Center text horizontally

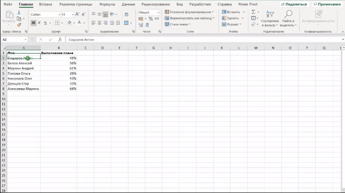coord(100,23)
